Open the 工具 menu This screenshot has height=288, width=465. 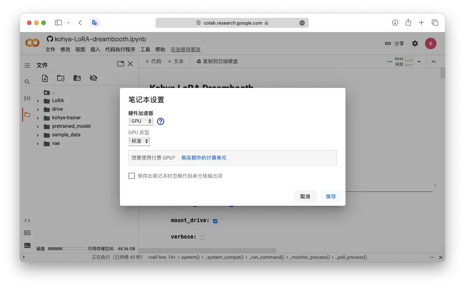click(145, 49)
